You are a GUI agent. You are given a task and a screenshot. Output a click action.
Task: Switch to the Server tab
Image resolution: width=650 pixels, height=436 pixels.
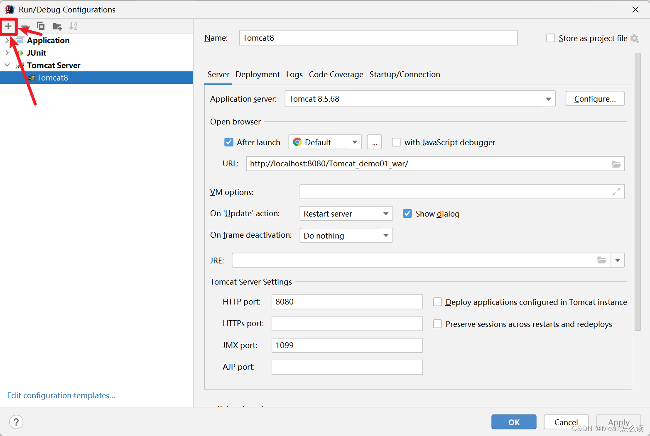click(218, 75)
